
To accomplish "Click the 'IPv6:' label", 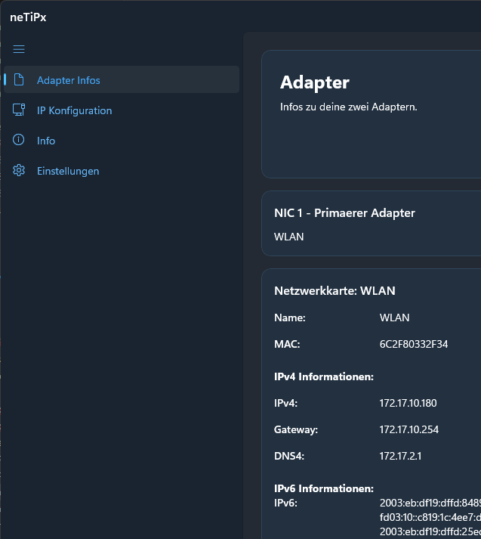I will (285, 503).
